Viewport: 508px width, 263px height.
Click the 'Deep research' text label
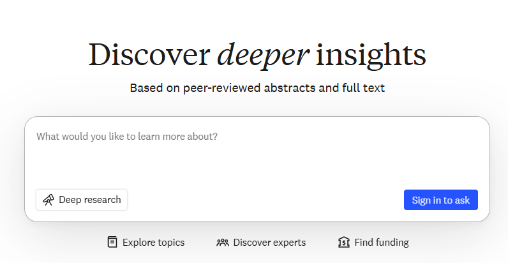pos(90,200)
